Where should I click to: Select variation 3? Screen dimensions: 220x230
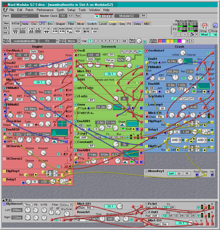coord(98,41)
